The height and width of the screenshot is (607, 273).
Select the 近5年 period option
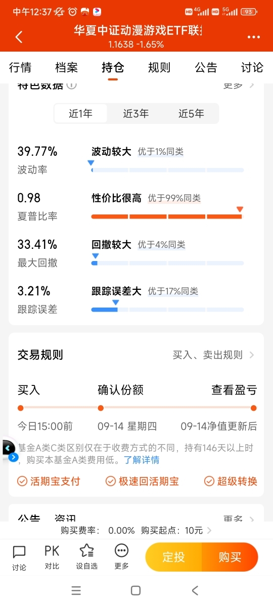tap(191, 114)
